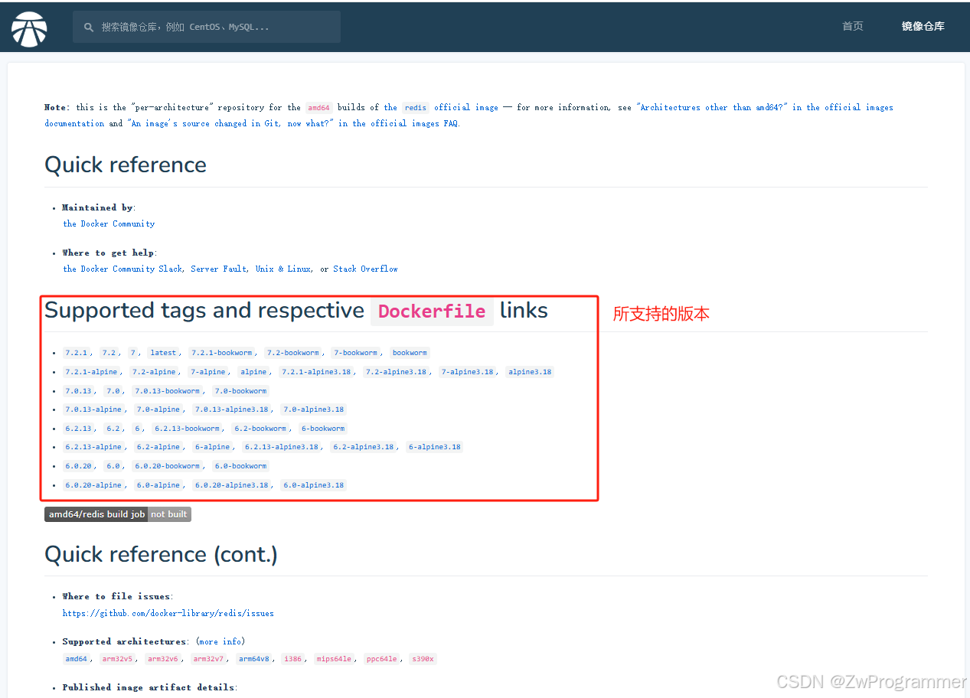Open the Stack Overflow help link
Screen dimensions: 970x698
[365, 269]
